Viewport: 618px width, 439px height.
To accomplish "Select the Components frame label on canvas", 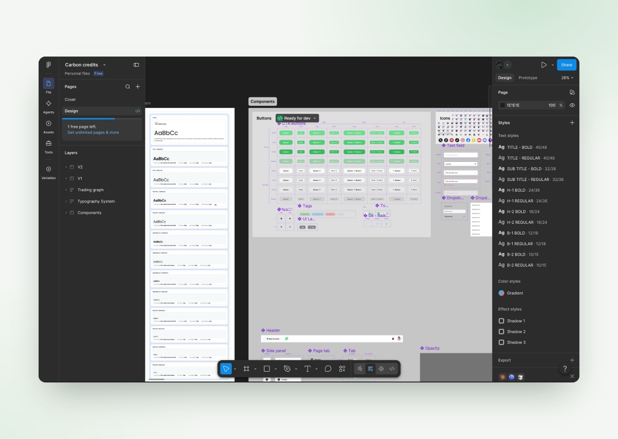I will point(263,102).
